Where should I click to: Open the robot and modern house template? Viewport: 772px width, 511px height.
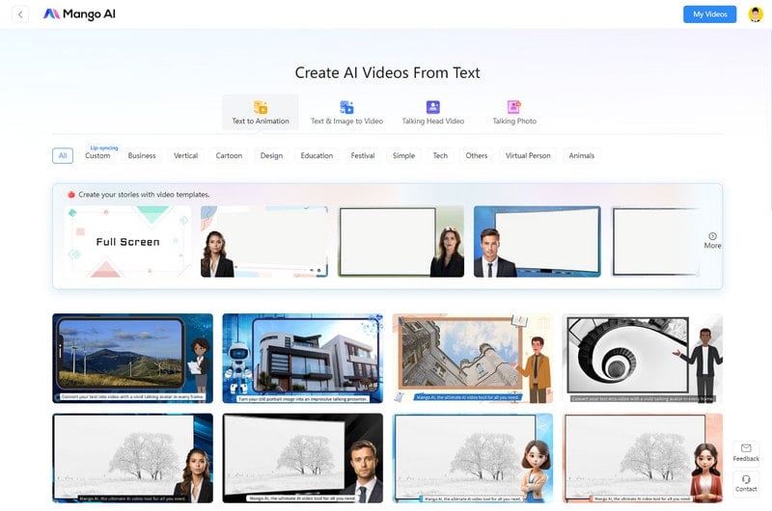pyautogui.click(x=303, y=358)
